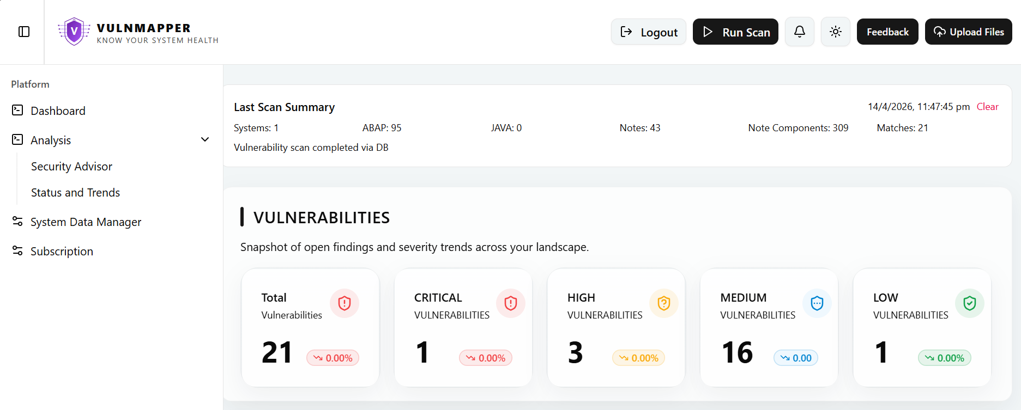
Task: Click the 'Notes: 43' summary value
Action: click(x=640, y=128)
